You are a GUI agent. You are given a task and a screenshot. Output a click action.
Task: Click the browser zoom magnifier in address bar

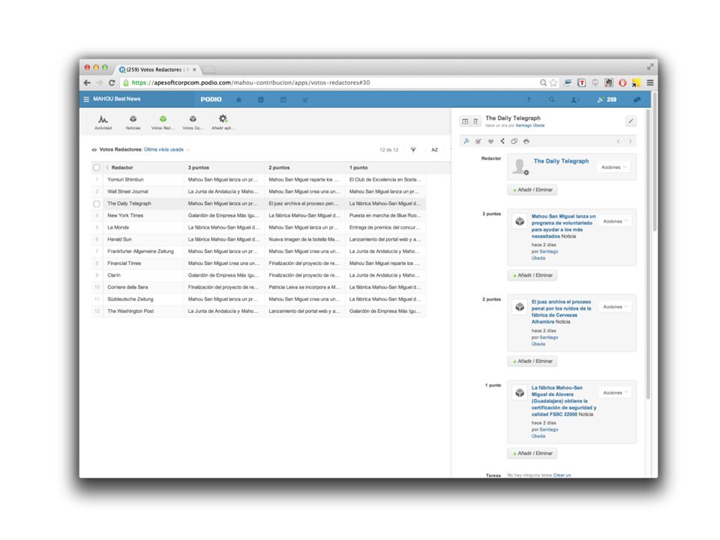click(543, 82)
